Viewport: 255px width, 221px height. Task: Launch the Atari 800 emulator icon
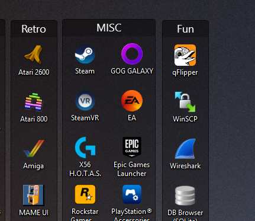tap(34, 102)
